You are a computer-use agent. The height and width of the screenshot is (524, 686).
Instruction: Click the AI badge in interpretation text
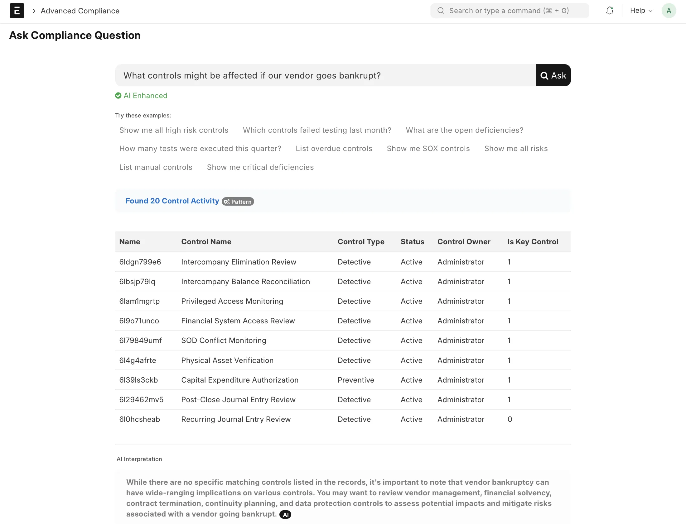285,515
